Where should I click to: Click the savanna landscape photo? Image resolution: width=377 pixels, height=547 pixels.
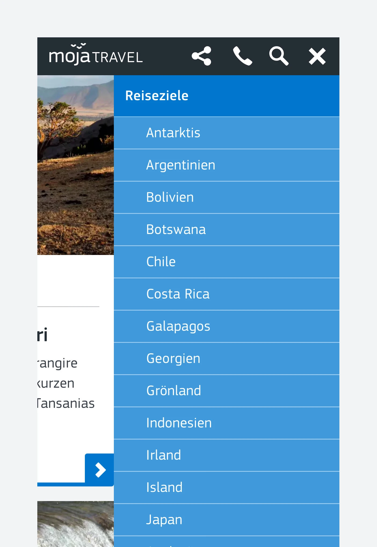click(x=75, y=165)
